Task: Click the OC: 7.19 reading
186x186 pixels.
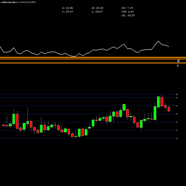Action: (127, 8)
